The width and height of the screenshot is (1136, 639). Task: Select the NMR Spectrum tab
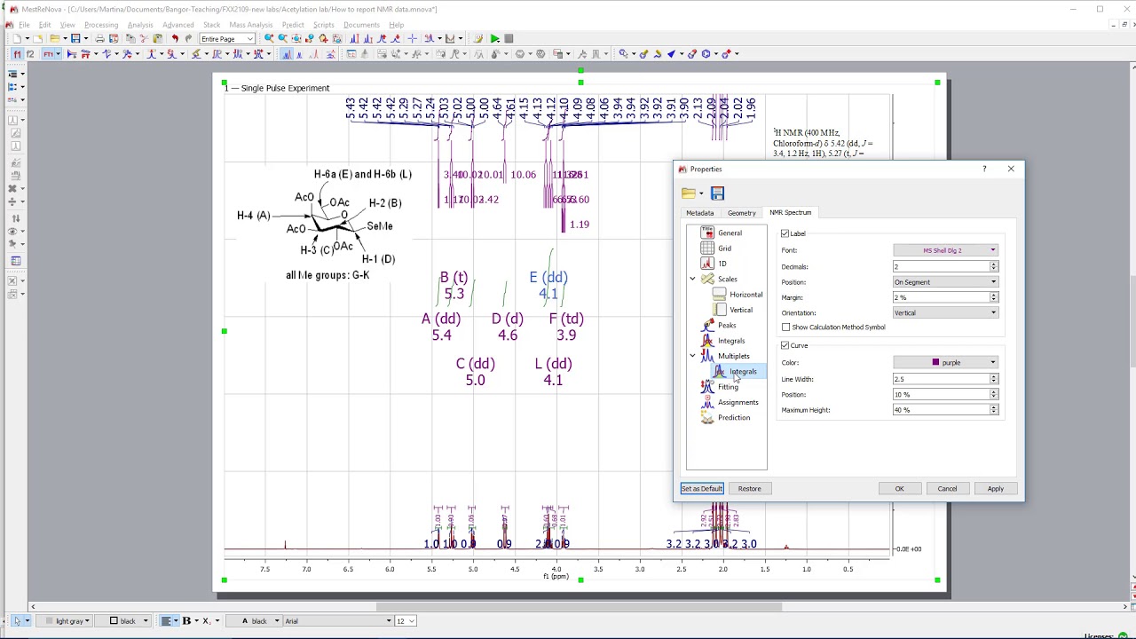pyautogui.click(x=790, y=212)
